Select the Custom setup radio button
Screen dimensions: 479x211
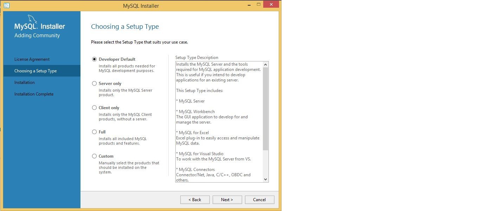coord(94,156)
